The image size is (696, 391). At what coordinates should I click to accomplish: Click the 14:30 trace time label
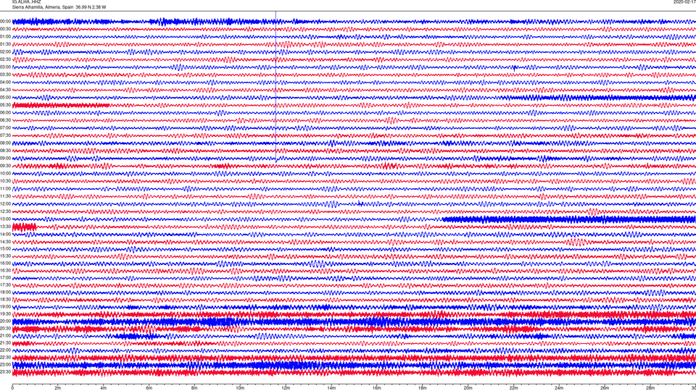click(5, 242)
